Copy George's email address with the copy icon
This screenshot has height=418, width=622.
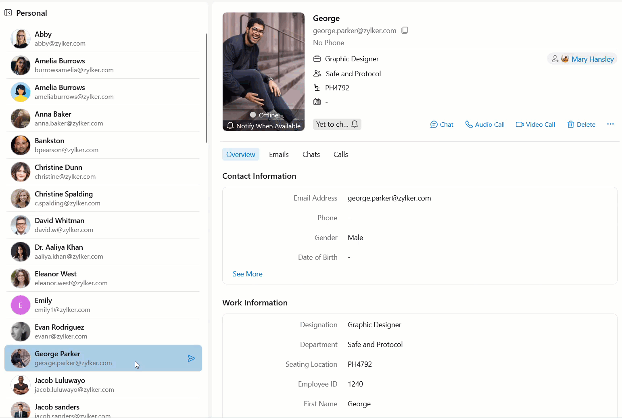(405, 30)
